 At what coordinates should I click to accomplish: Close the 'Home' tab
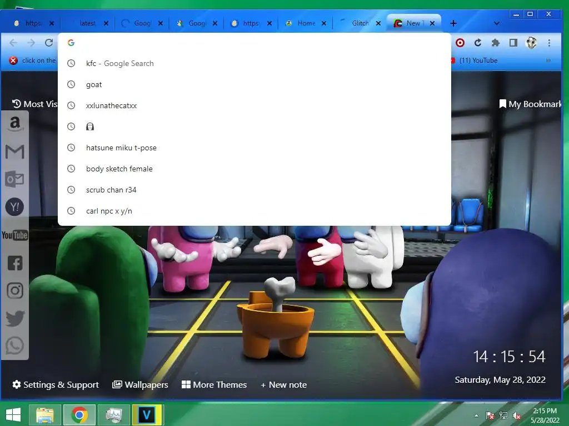click(x=324, y=23)
